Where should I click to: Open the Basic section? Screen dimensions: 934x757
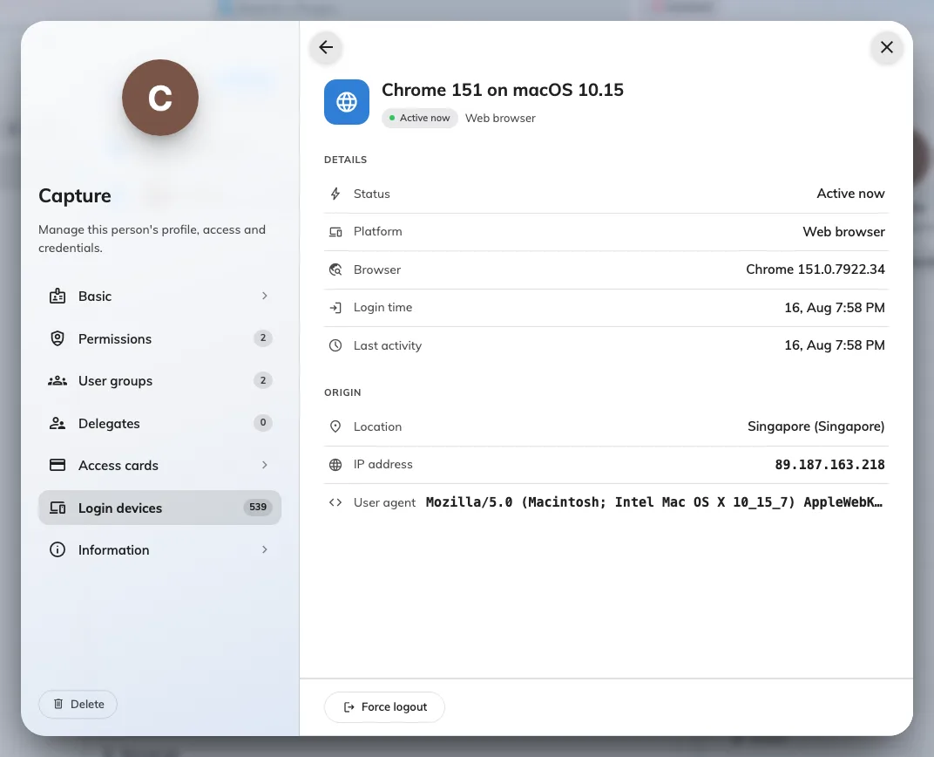(x=159, y=297)
